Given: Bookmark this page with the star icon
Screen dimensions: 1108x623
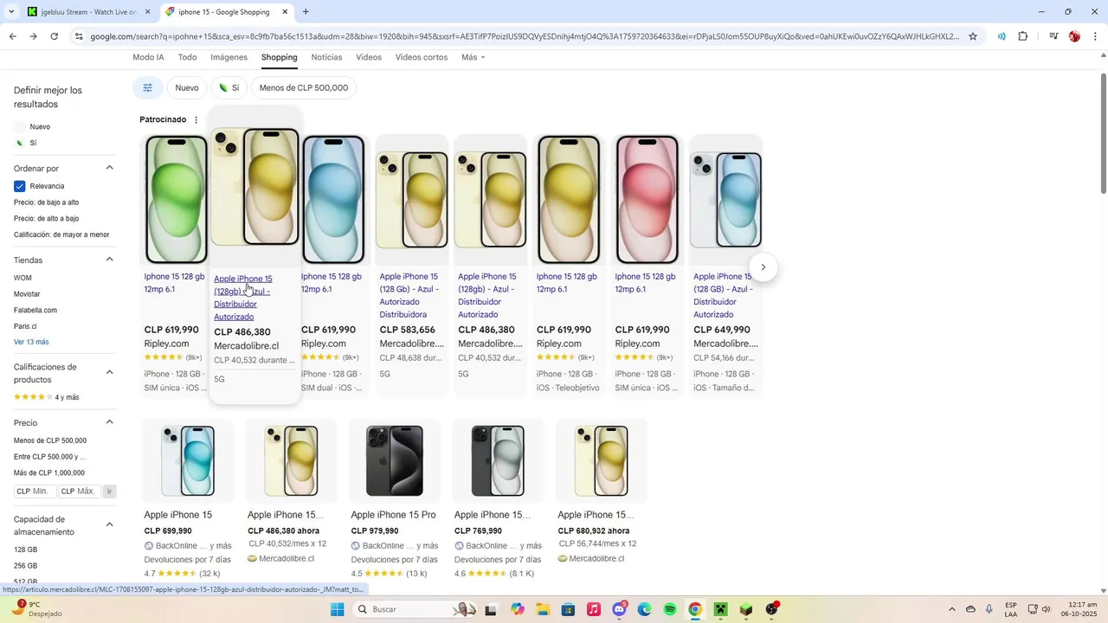Looking at the screenshot, I should 973,36.
